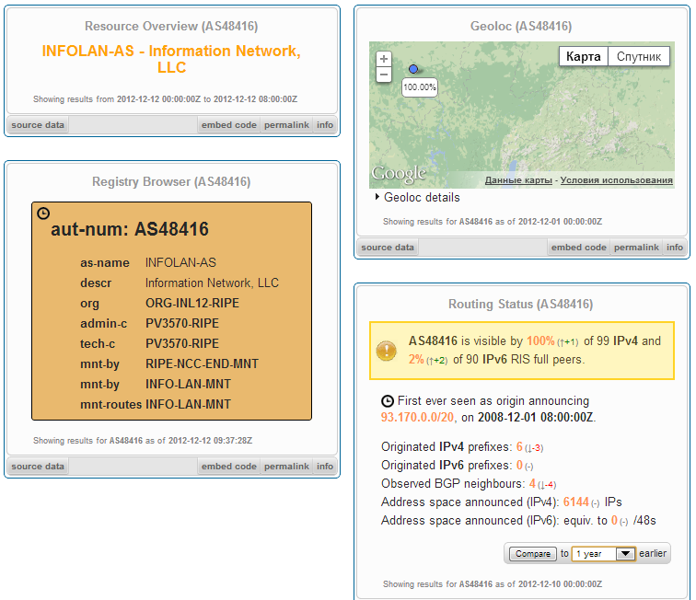The width and height of the screenshot is (696, 600).
Task: Click the as-name value INFOLAN-AS
Action: pos(180,262)
